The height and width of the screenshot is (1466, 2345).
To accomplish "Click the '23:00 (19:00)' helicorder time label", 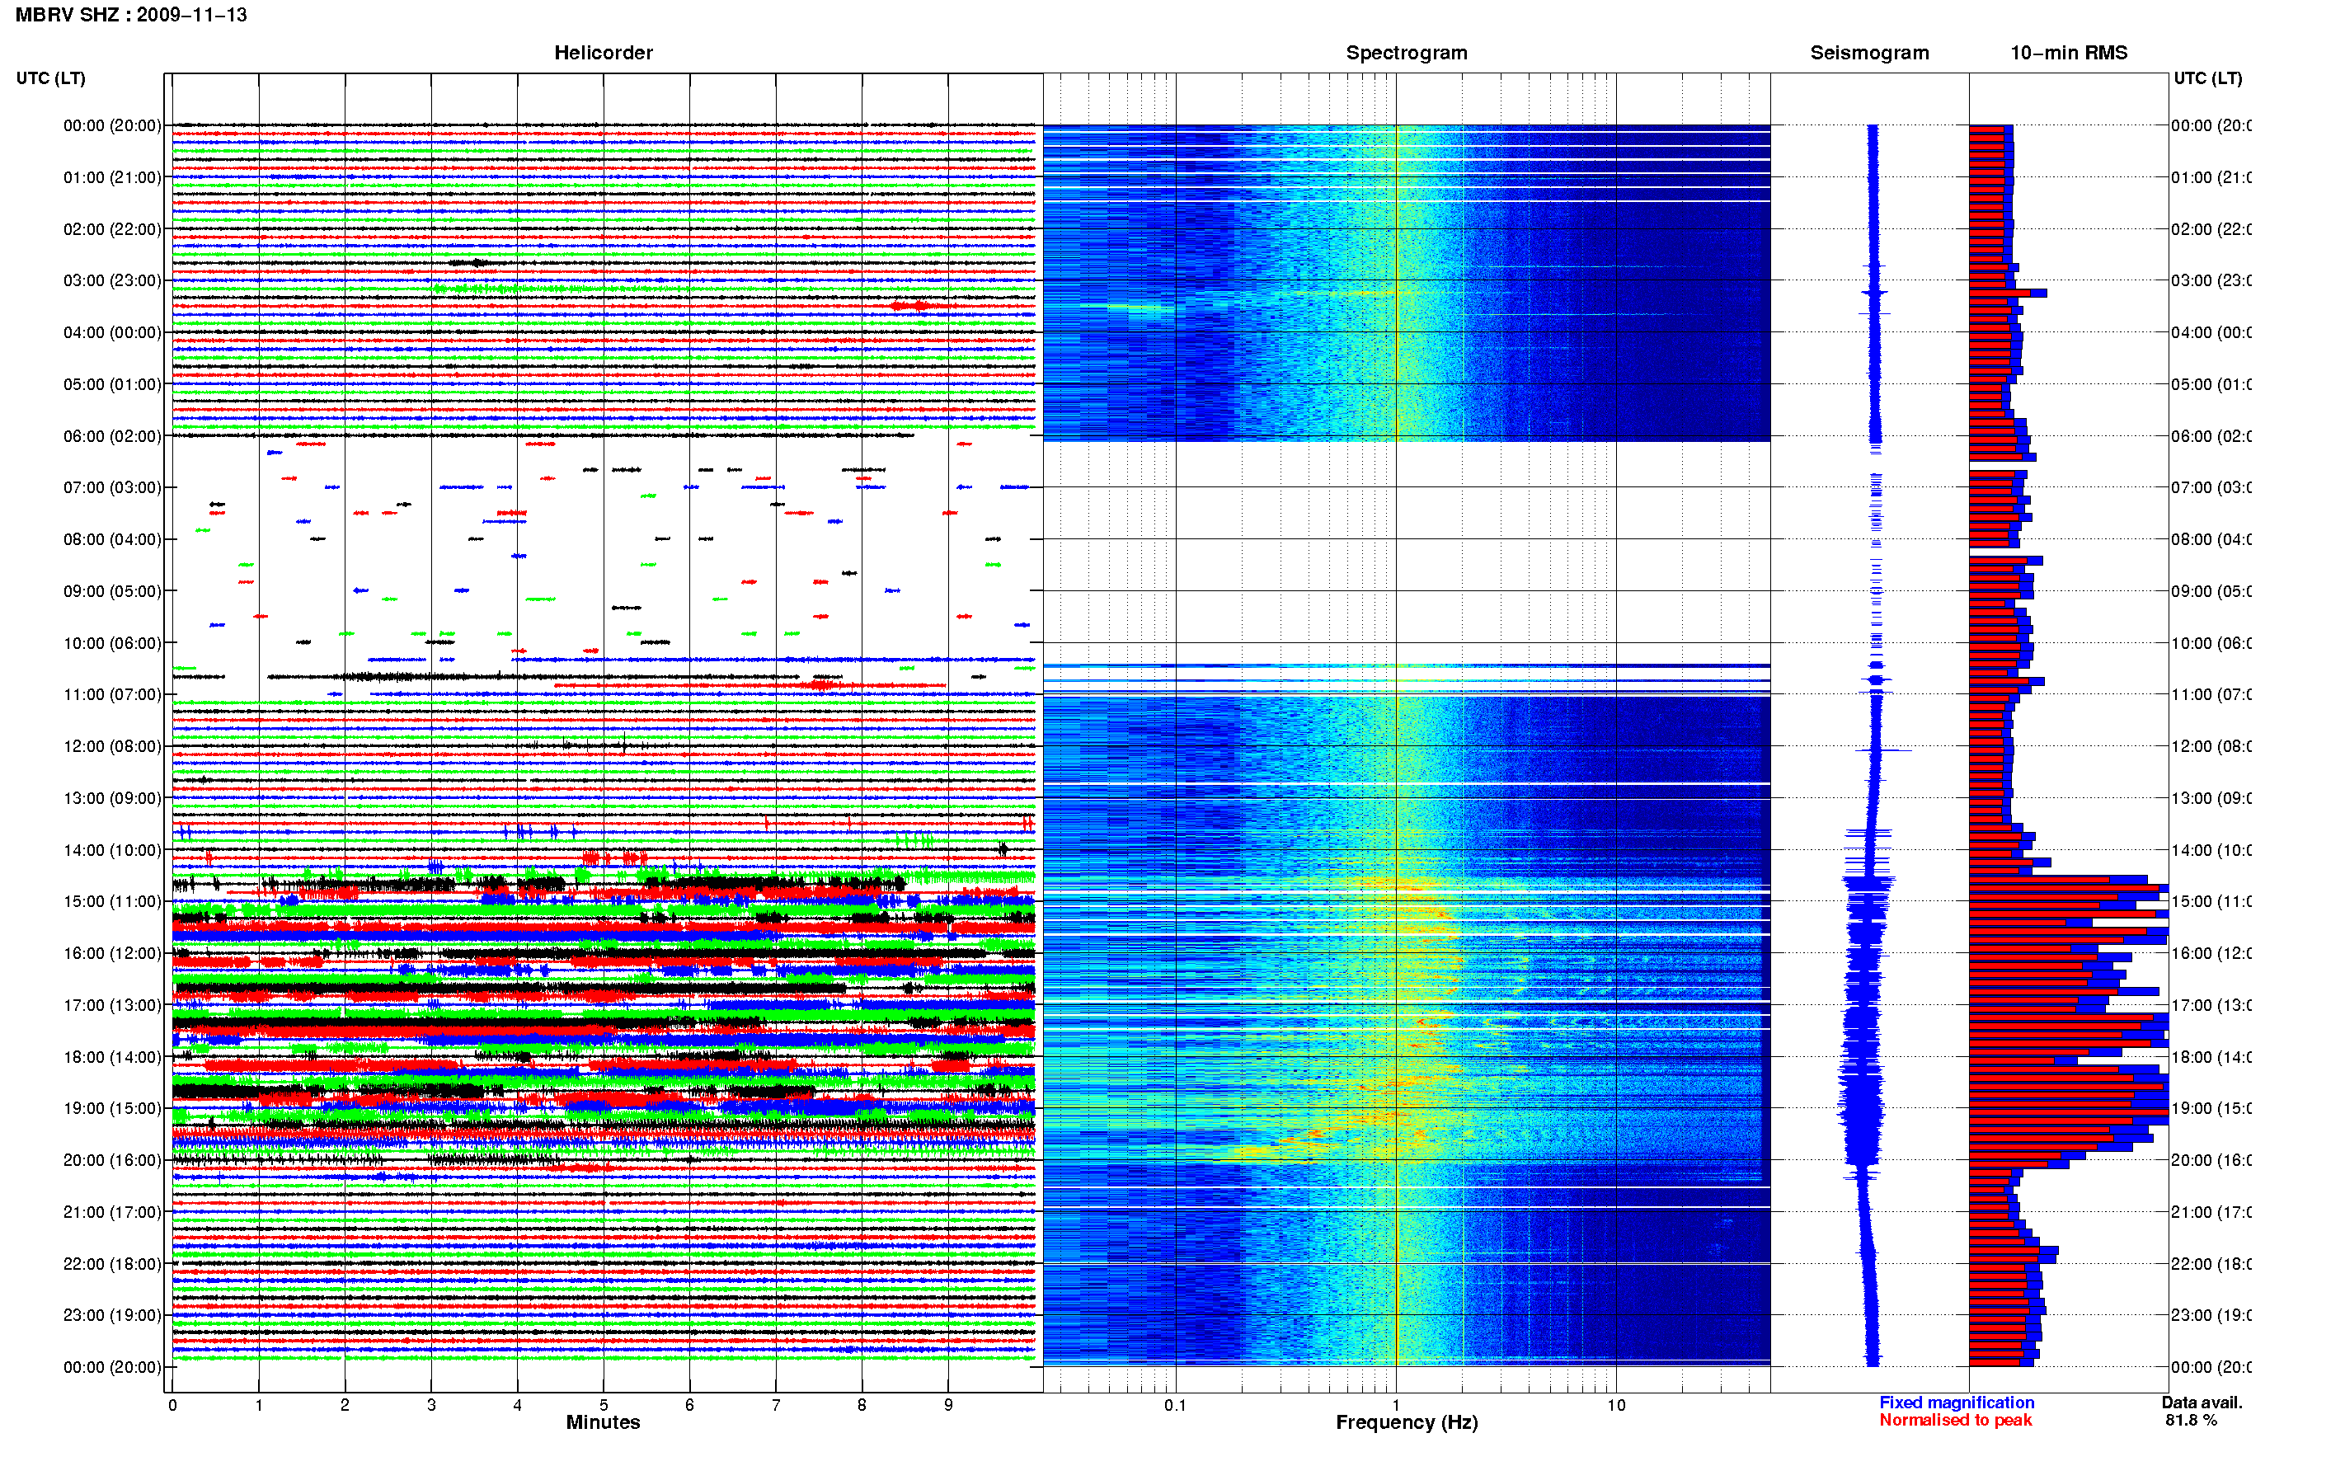I will [x=112, y=1315].
